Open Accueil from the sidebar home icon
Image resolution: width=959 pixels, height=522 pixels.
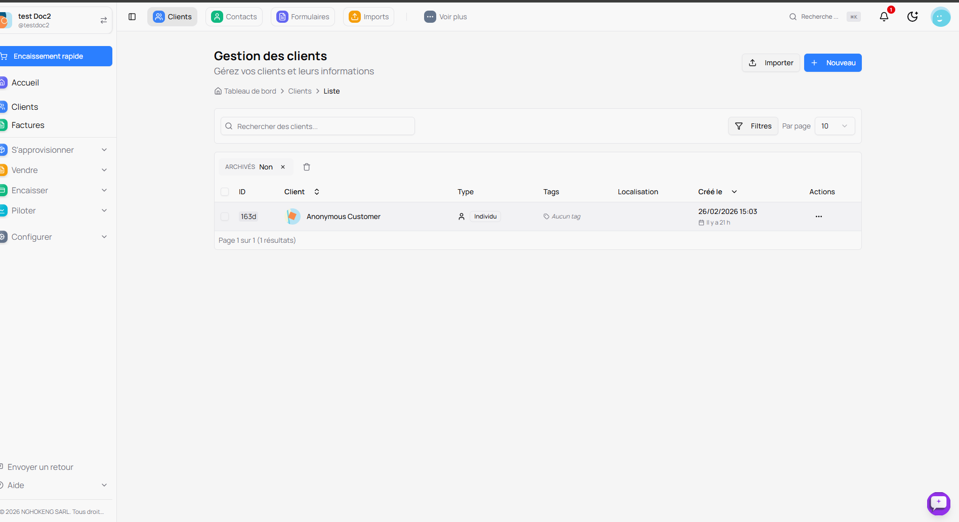(x=4, y=82)
